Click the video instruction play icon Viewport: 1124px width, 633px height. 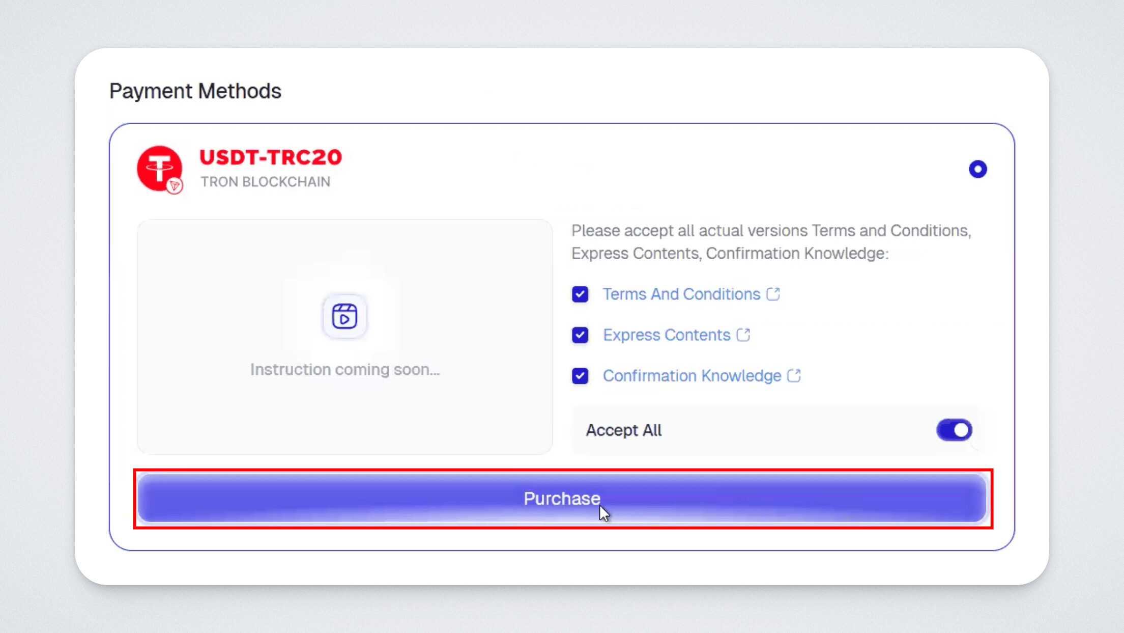pyautogui.click(x=344, y=316)
